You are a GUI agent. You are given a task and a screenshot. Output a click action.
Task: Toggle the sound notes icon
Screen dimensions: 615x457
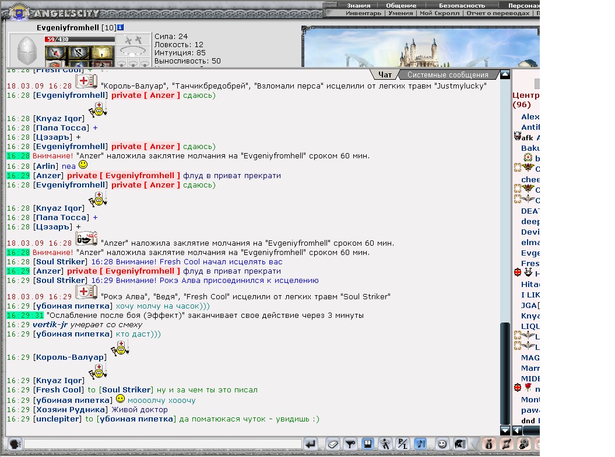(x=420, y=444)
